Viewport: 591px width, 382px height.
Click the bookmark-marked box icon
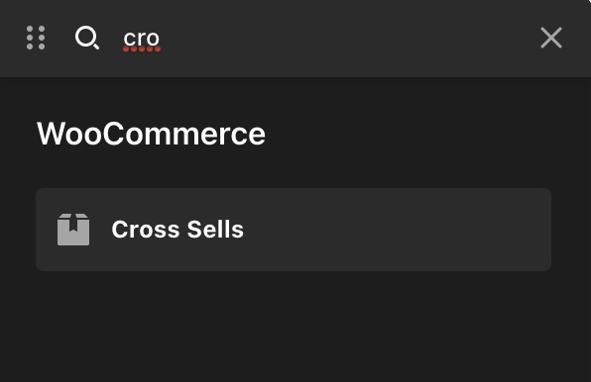coord(73,230)
